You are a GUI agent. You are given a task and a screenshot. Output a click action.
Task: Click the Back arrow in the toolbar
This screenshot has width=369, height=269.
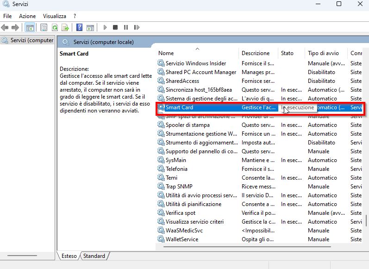pos(5,28)
